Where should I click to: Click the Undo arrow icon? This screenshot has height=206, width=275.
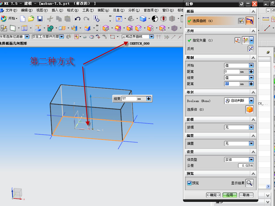point(77,19)
